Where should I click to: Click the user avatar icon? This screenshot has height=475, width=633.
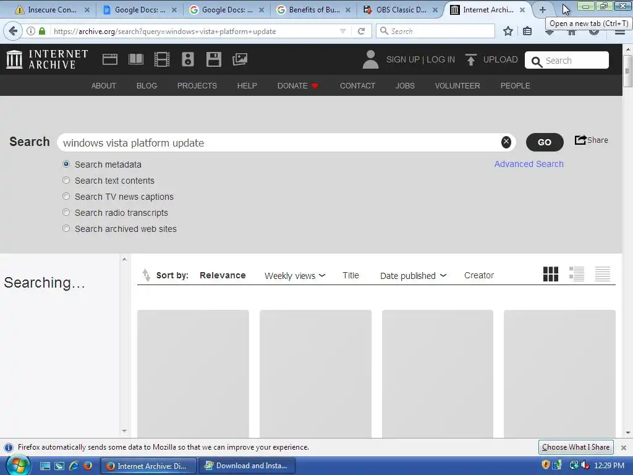(370, 59)
